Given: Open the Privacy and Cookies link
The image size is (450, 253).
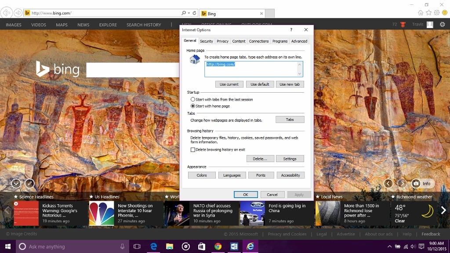Looking at the screenshot, I should 287,234.
